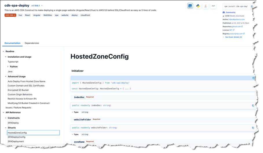Open Auto Deploy From Hosted Zone Name
Viewport: 263px width, 153px height.
27,82
